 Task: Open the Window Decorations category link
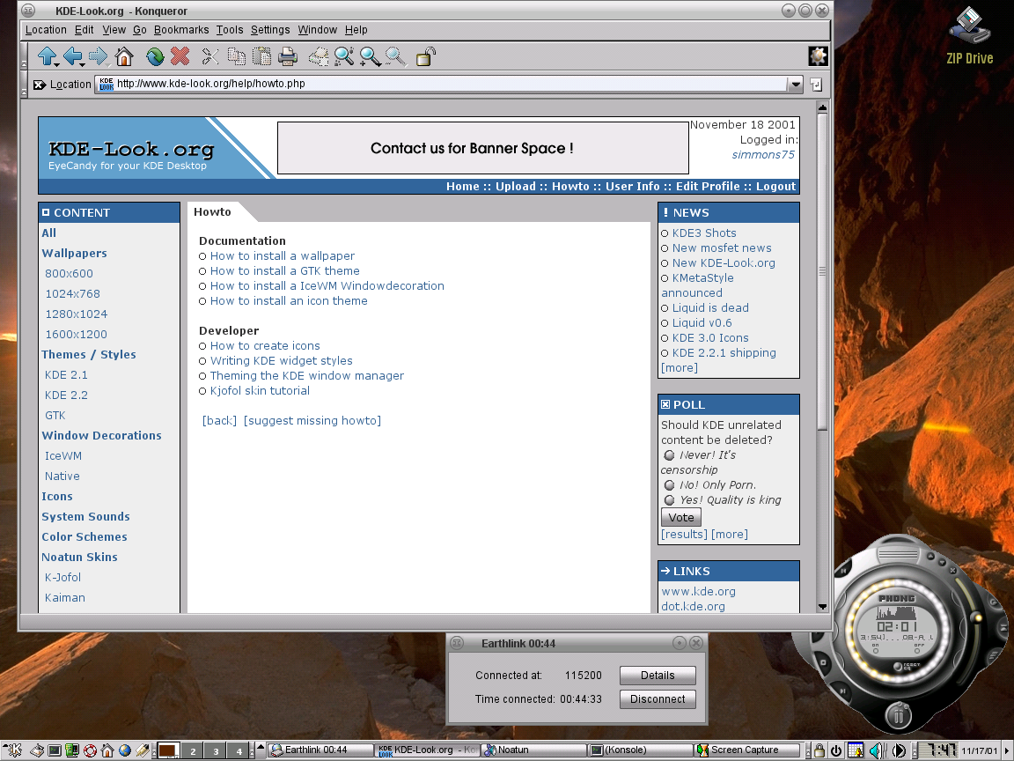(x=101, y=436)
